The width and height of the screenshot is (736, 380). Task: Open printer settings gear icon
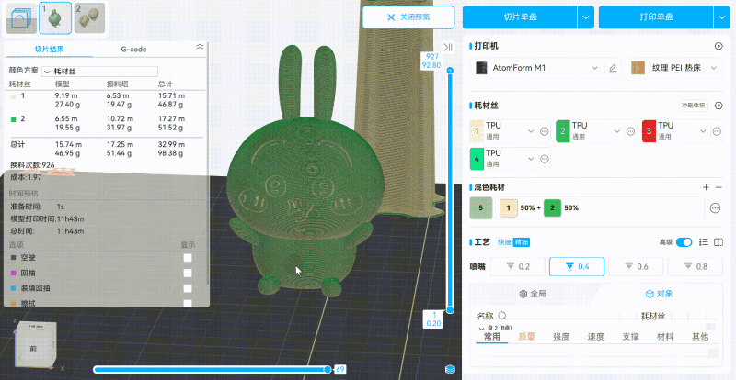718,46
